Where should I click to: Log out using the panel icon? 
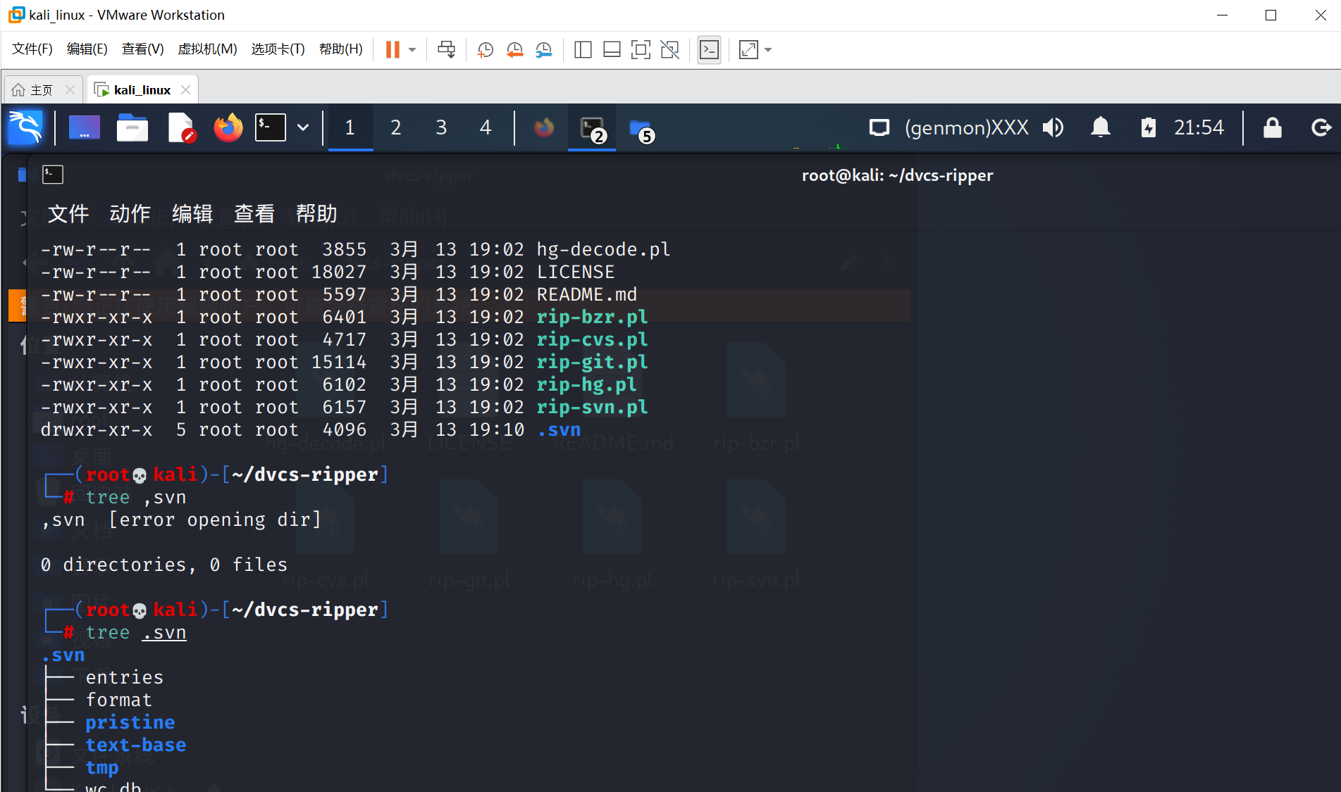tap(1321, 127)
